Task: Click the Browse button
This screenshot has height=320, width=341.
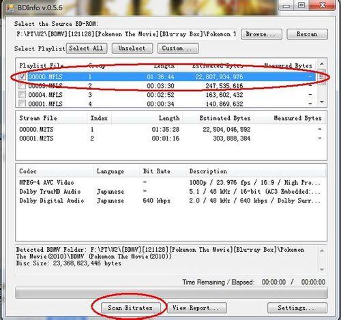Action: 261,34
